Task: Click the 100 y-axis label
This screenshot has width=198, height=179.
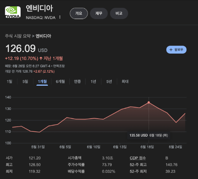Action: tap(8, 143)
